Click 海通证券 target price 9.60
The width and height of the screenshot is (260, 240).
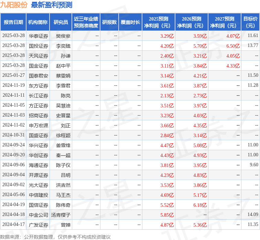click(x=254, y=165)
